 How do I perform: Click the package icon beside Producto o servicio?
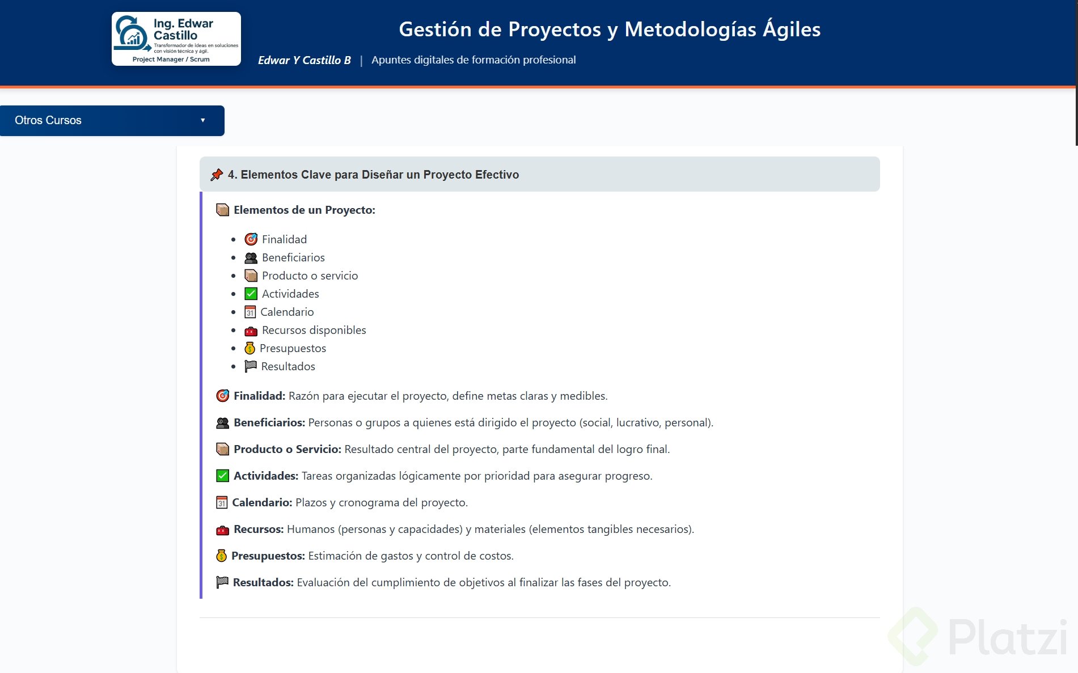251,276
